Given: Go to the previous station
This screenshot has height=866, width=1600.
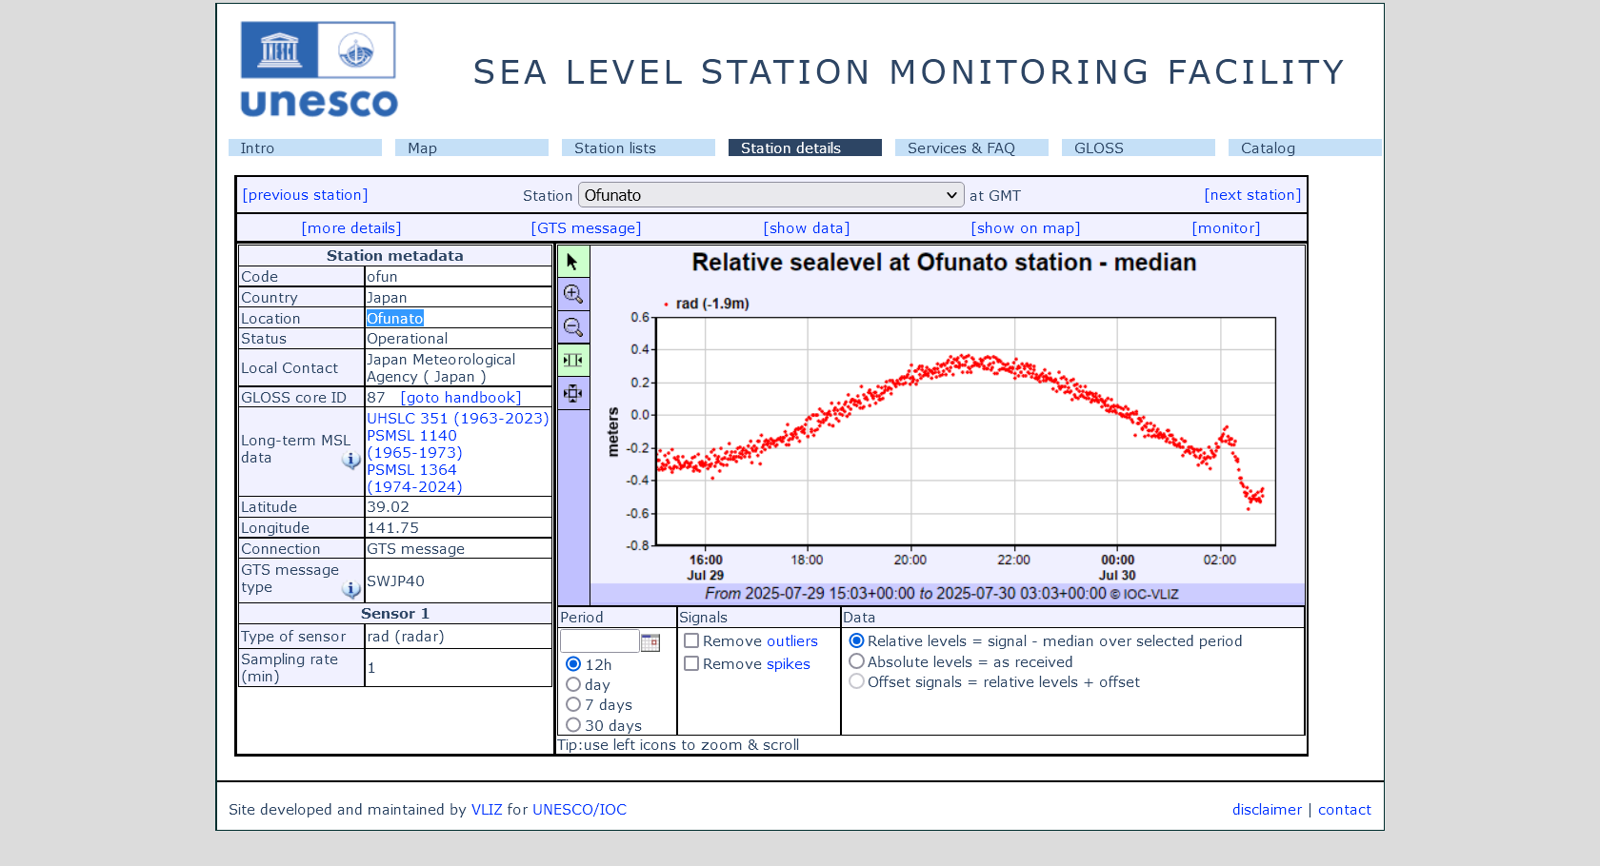Looking at the screenshot, I should tap(305, 195).
